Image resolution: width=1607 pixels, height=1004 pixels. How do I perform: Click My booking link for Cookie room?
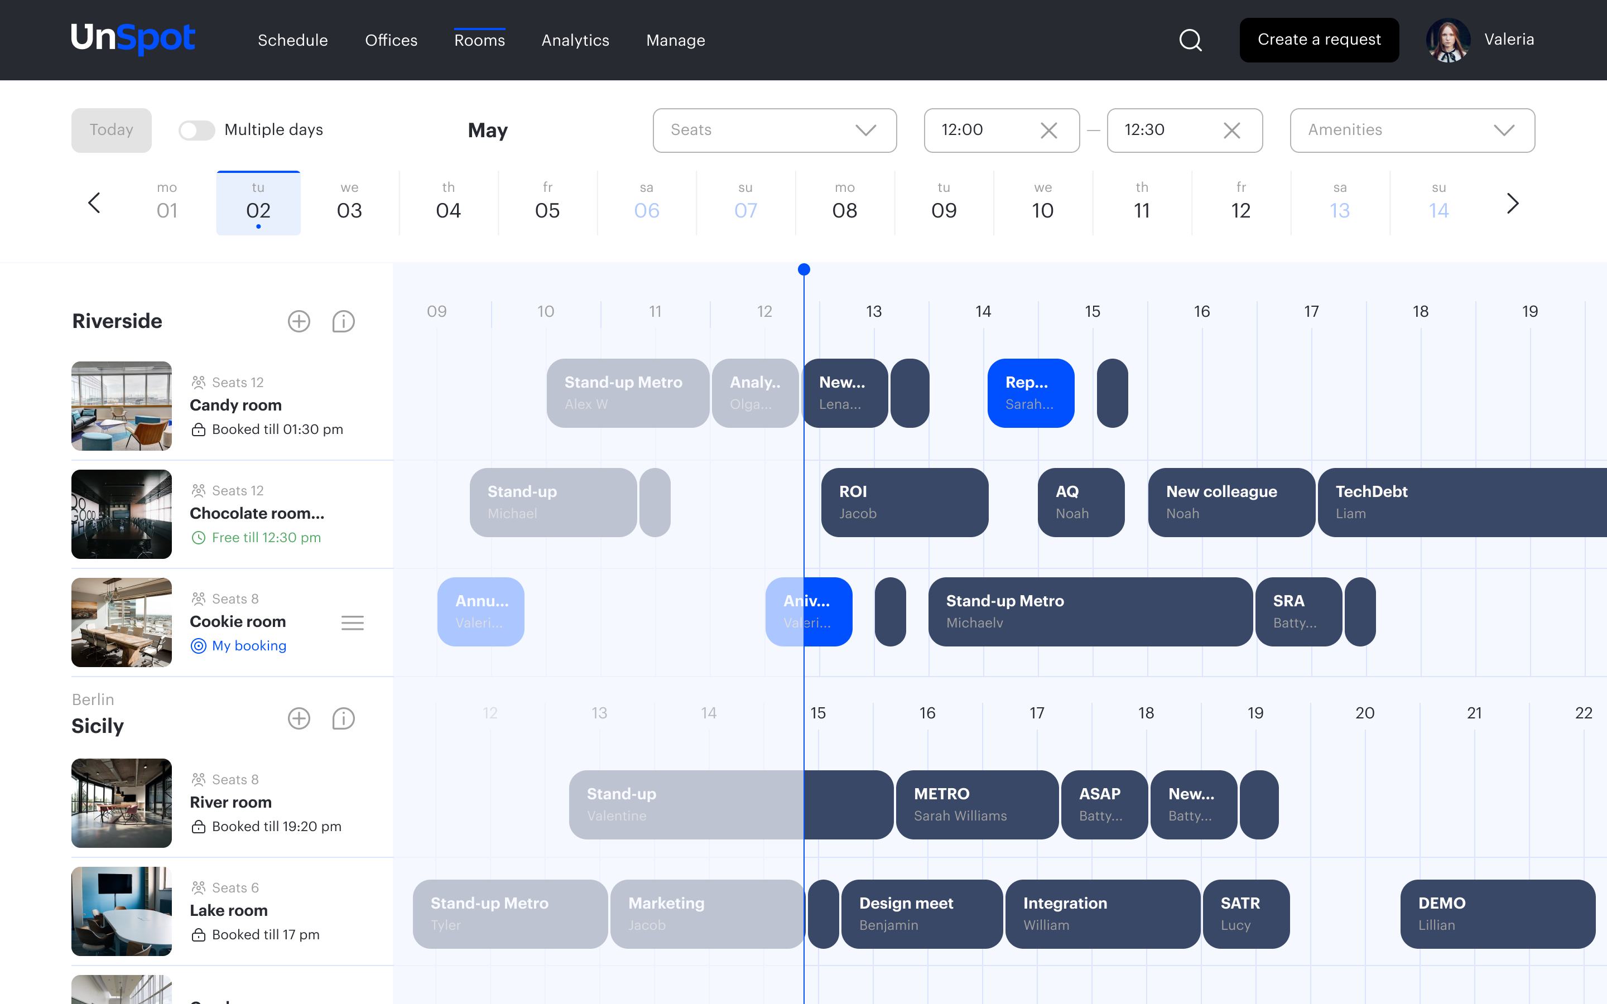(x=239, y=645)
